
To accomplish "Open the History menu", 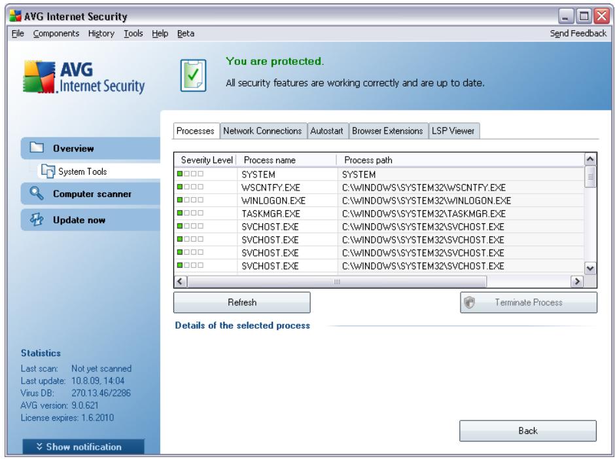I will coord(101,33).
